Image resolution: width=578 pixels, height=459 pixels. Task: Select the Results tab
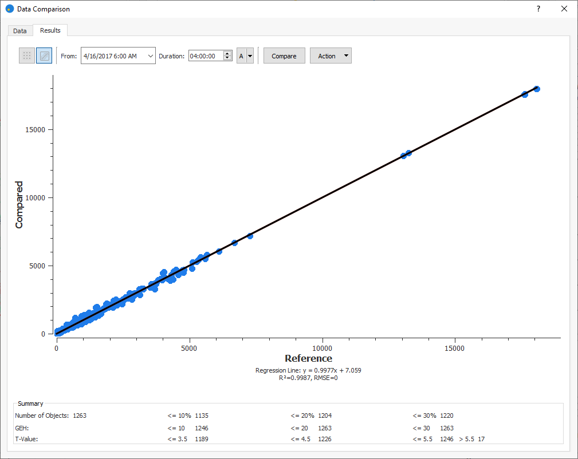(50, 30)
